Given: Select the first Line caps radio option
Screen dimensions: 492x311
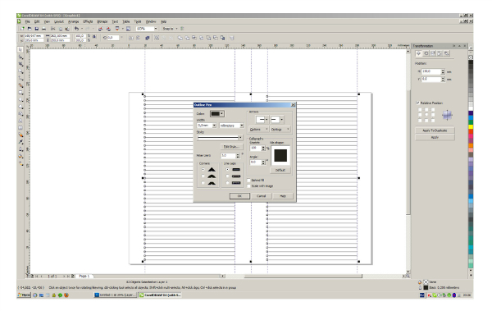Looking at the screenshot, I should pos(227,170).
